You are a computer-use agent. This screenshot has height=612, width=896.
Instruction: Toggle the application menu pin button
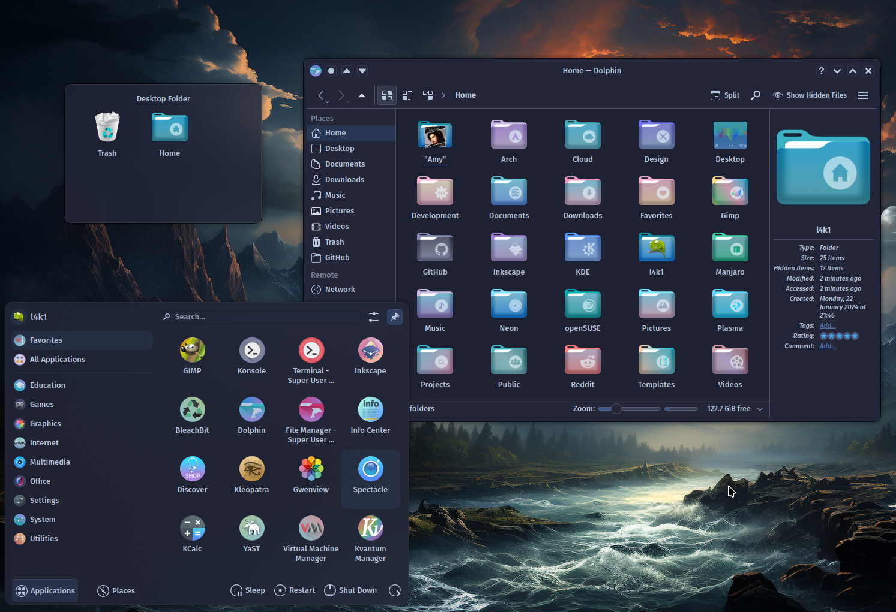(x=394, y=317)
